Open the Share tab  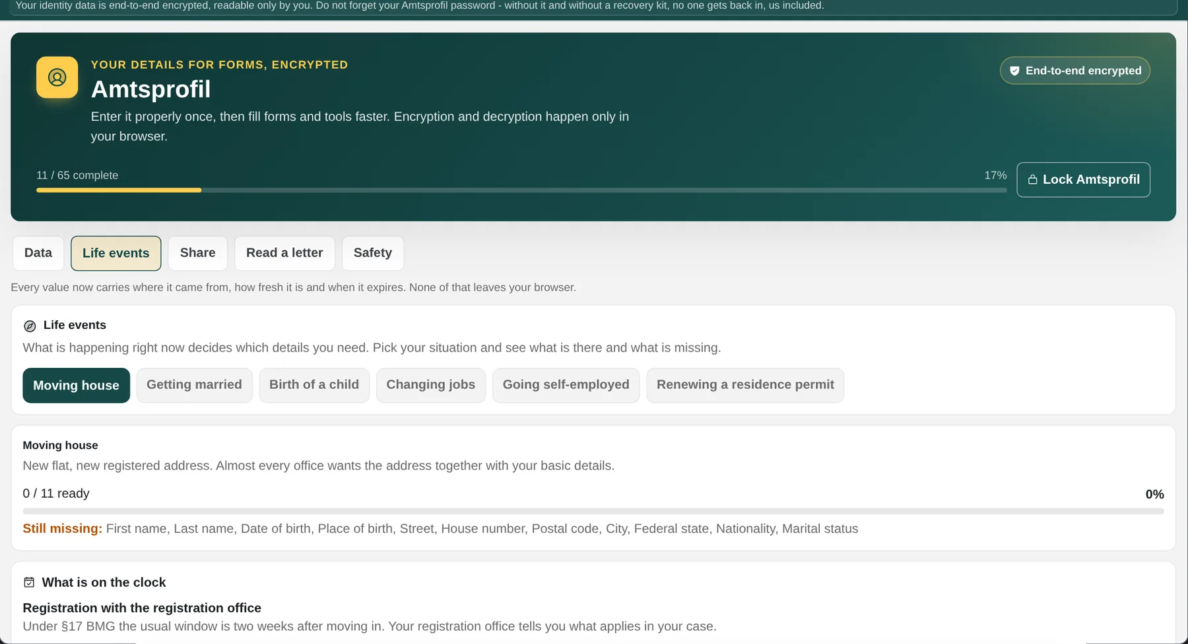pyautogui.click(x=198, y=253)
